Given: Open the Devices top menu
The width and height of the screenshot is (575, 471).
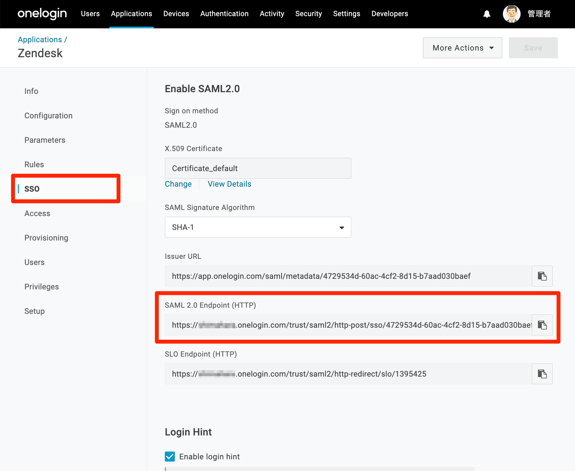Looking at the screenshot, I should tap(176, 14).
